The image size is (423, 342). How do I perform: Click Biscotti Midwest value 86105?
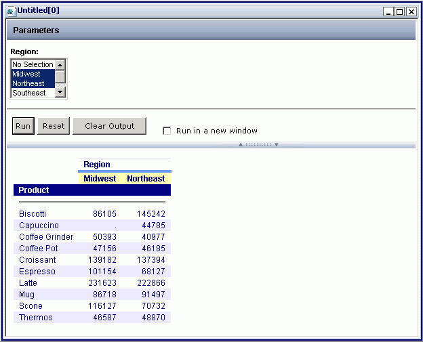(x=104, y=214)
